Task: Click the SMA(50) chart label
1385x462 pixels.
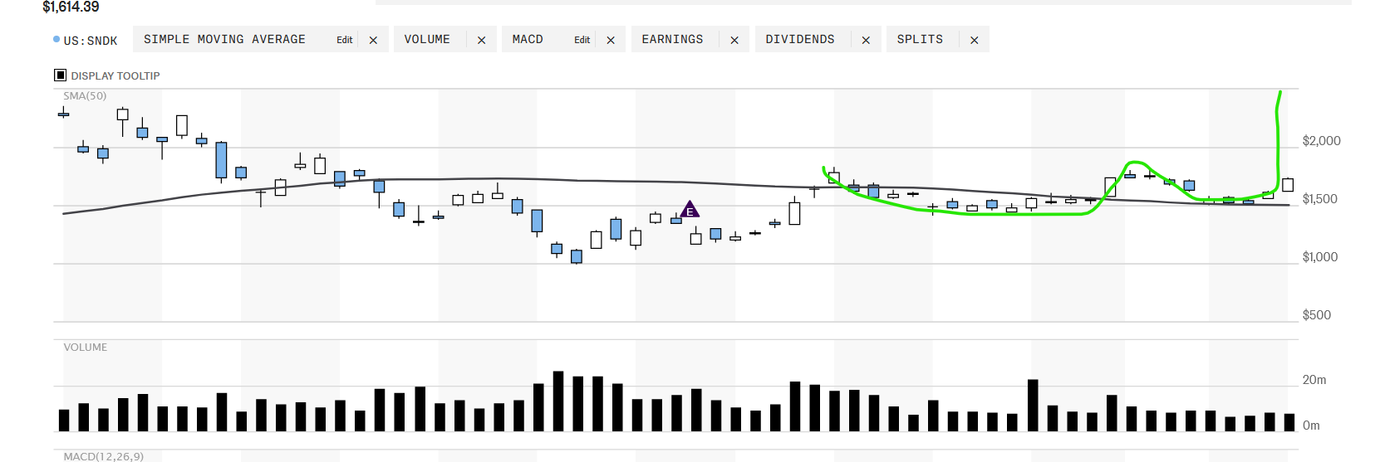Action: pyautogui.click(x=85, y=96)
